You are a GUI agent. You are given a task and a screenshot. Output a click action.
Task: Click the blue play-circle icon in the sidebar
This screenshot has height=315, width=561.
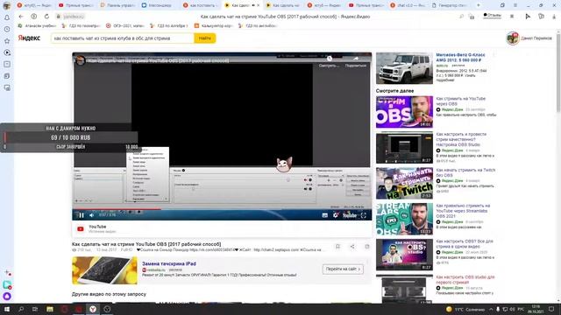click(7, 52)
